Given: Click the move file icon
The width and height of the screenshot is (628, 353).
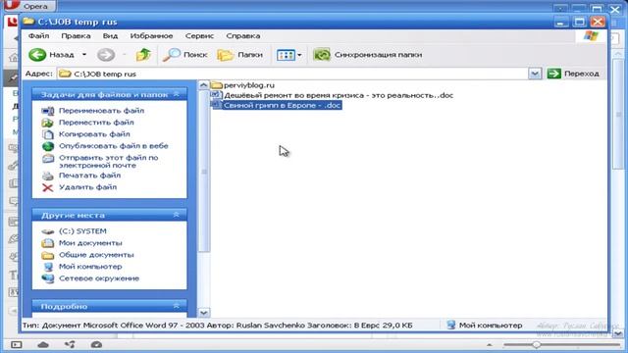Looking at the screenshot, I should [x=48, y=123].
